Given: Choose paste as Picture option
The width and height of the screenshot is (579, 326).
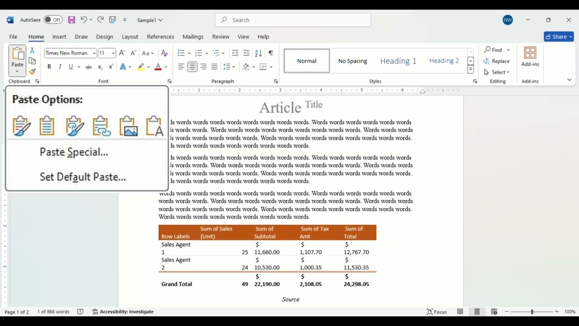Looking at the screenshot, I should point(128,126).
